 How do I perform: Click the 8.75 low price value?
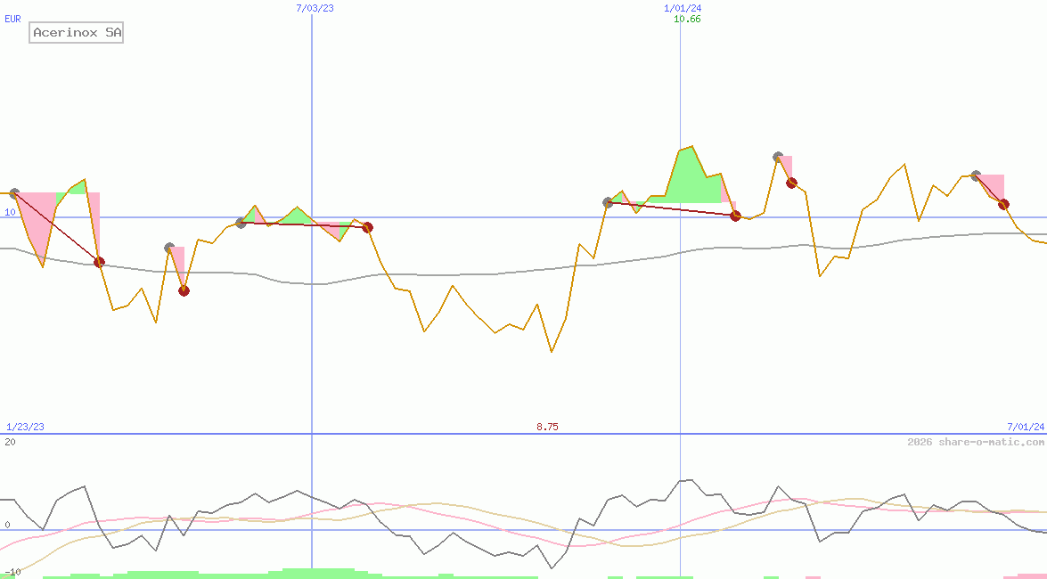[547, 427]
